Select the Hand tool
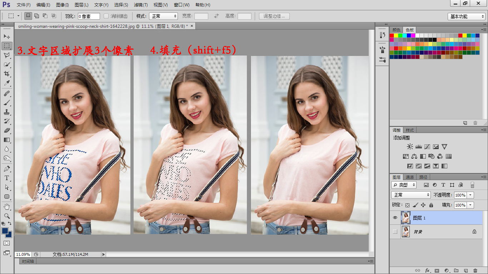The image size is (488, 274). 7,207
